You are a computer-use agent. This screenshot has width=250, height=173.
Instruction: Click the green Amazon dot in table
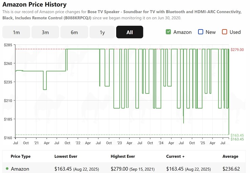7,169
